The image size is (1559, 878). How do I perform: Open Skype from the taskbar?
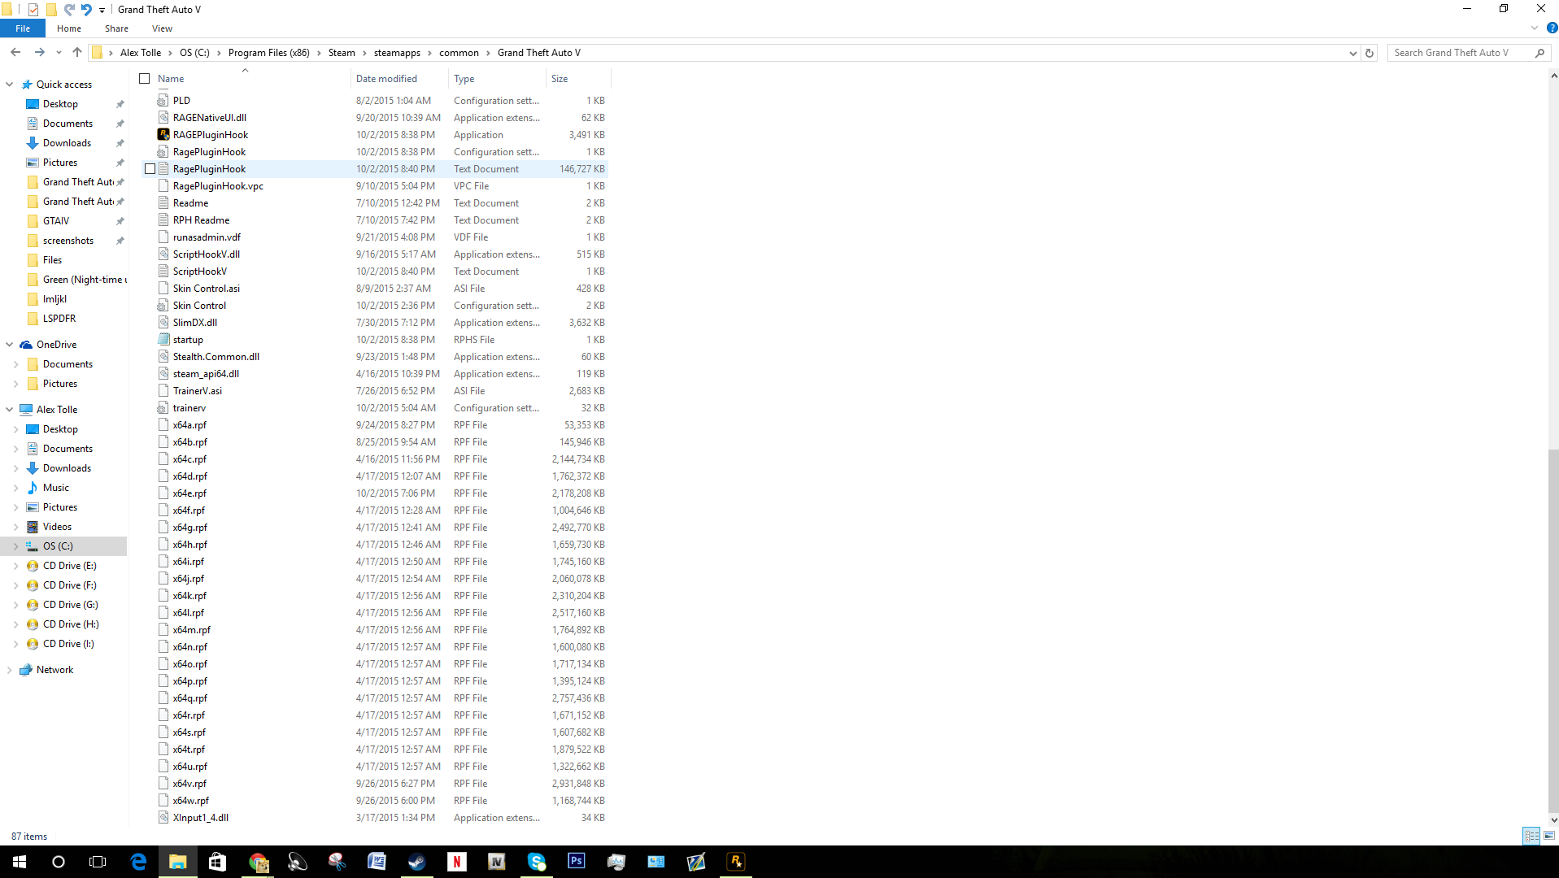(x=537, y=862)
